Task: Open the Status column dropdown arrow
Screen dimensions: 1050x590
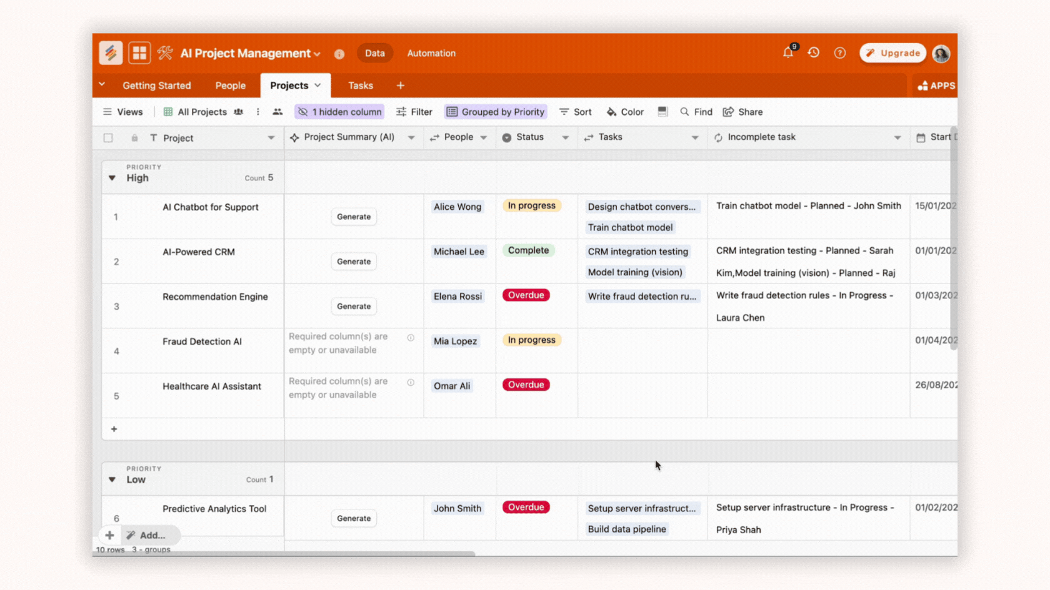Action: (565, 138)
